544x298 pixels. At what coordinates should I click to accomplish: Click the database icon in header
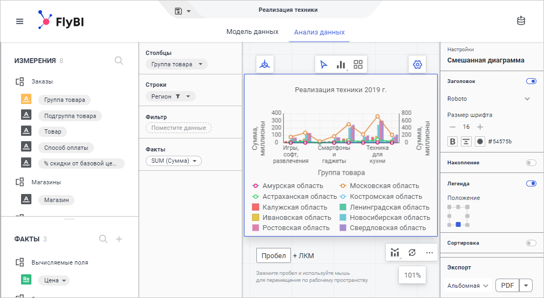coord(521,21)
